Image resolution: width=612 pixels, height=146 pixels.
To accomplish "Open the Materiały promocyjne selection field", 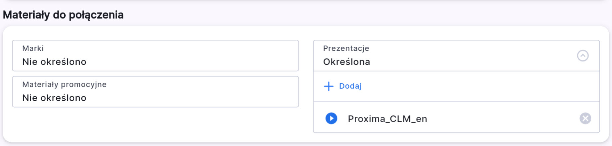I will coord(155,92).
